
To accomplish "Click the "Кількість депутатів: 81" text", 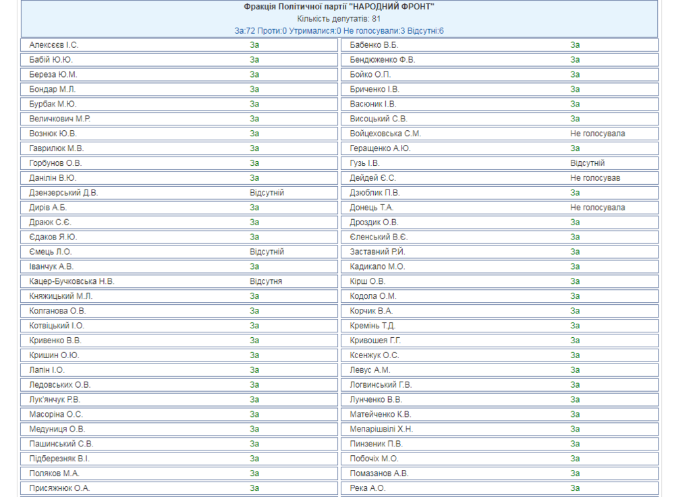I will pos(339,19).
